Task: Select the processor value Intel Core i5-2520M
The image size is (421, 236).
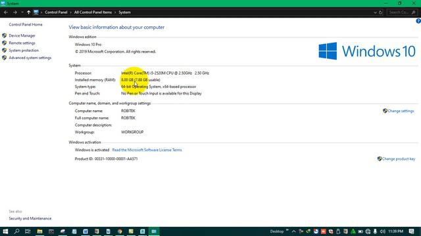Action: coord(165,73)
